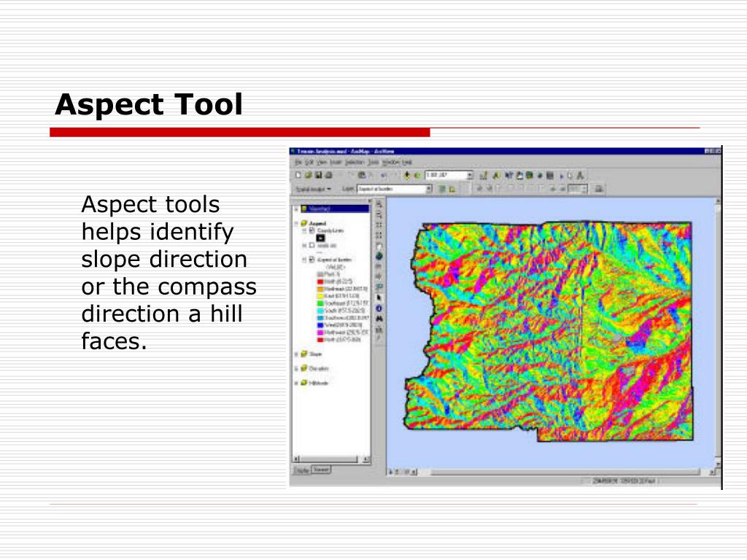
Task: Open the Insert menu
Action: [336, 163]
